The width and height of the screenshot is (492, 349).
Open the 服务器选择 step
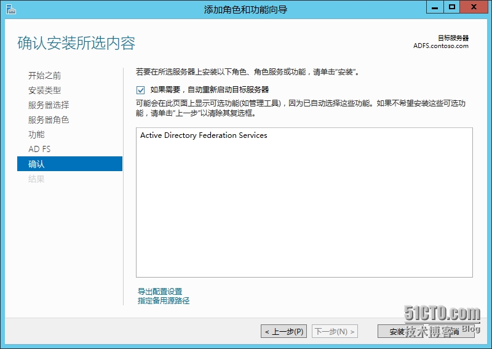coord(49,105)
